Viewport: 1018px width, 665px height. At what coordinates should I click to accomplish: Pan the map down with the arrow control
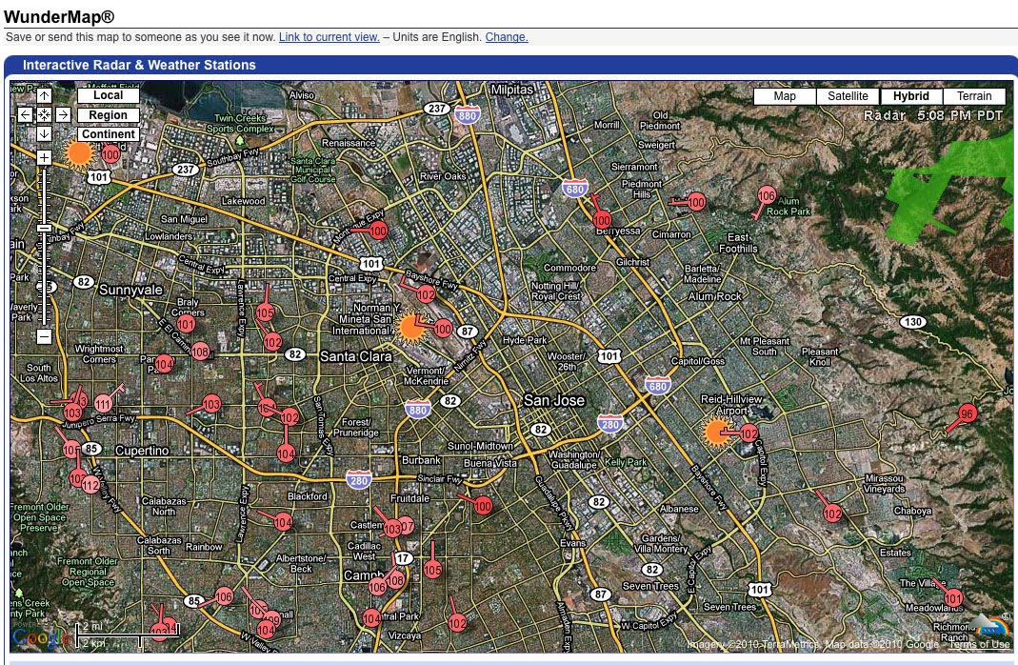pos(44,133)
